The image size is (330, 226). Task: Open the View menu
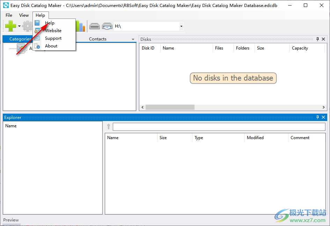coord(24,15)
